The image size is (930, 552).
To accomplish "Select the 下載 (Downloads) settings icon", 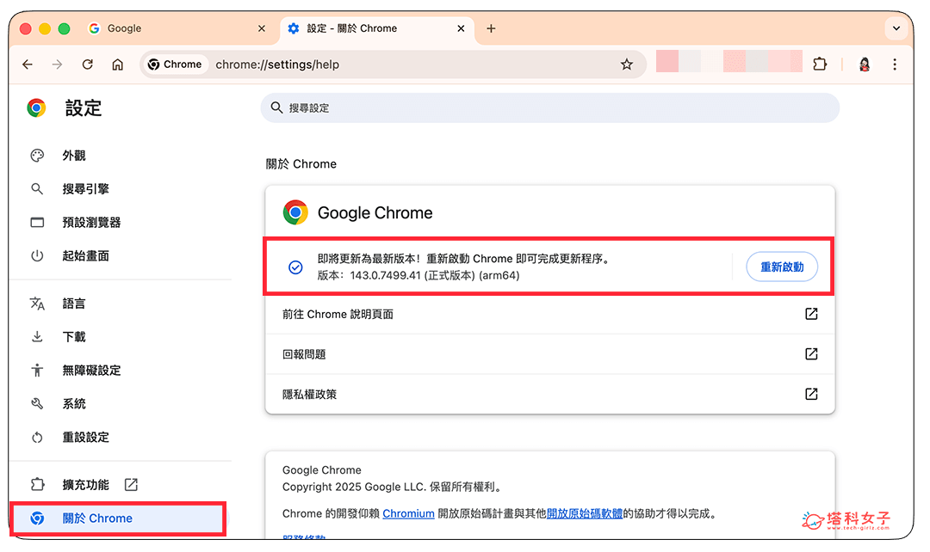I will pos(36,336).
